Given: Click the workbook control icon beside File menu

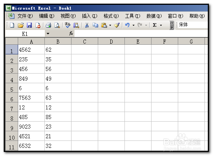Looking at the screenshot, I should tap(11, 16).
